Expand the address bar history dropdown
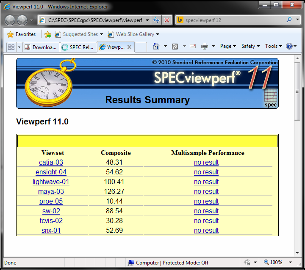 click(147, 20)
